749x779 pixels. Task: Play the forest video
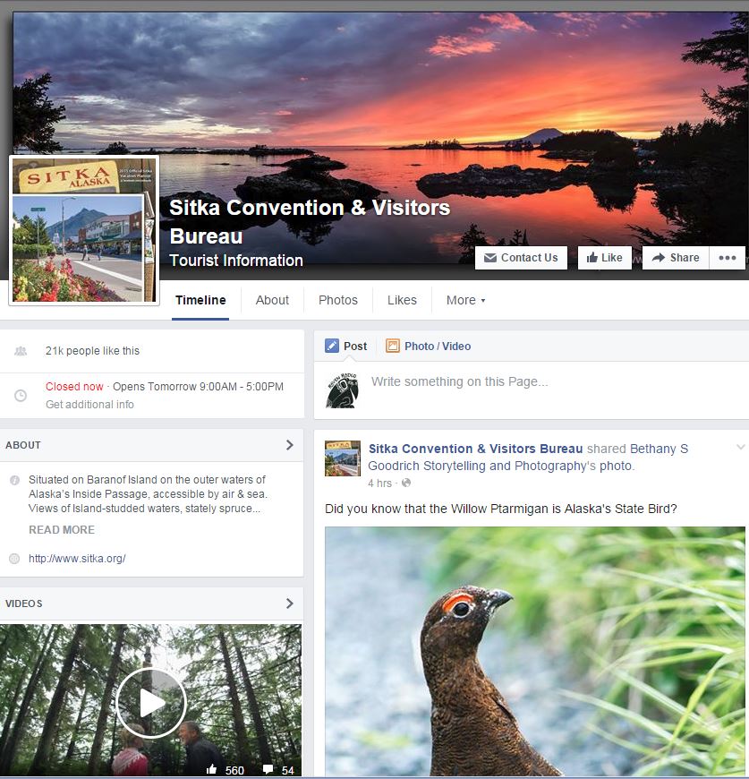tap(151, 703)
